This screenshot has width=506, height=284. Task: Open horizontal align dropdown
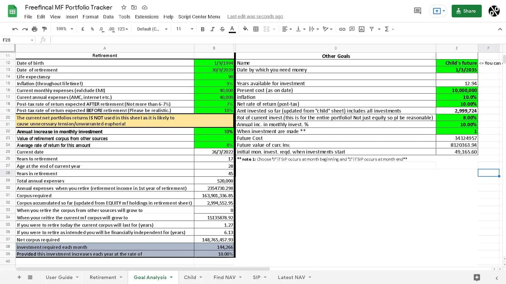(x=287, y=29)
